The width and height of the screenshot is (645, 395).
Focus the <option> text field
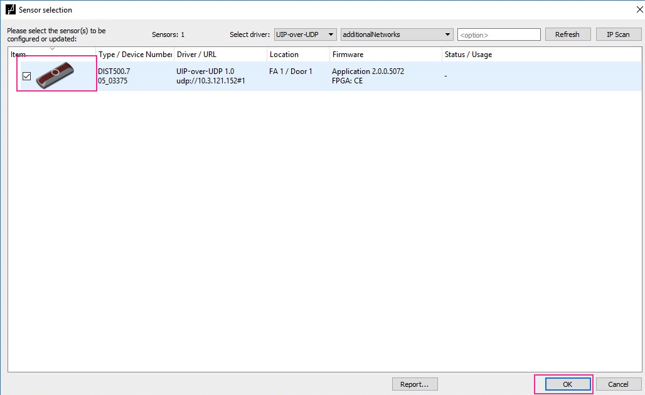(x=499, y=34)
